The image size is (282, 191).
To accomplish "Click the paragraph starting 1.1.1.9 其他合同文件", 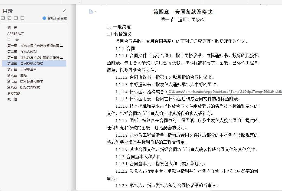I will pos(187,149).
